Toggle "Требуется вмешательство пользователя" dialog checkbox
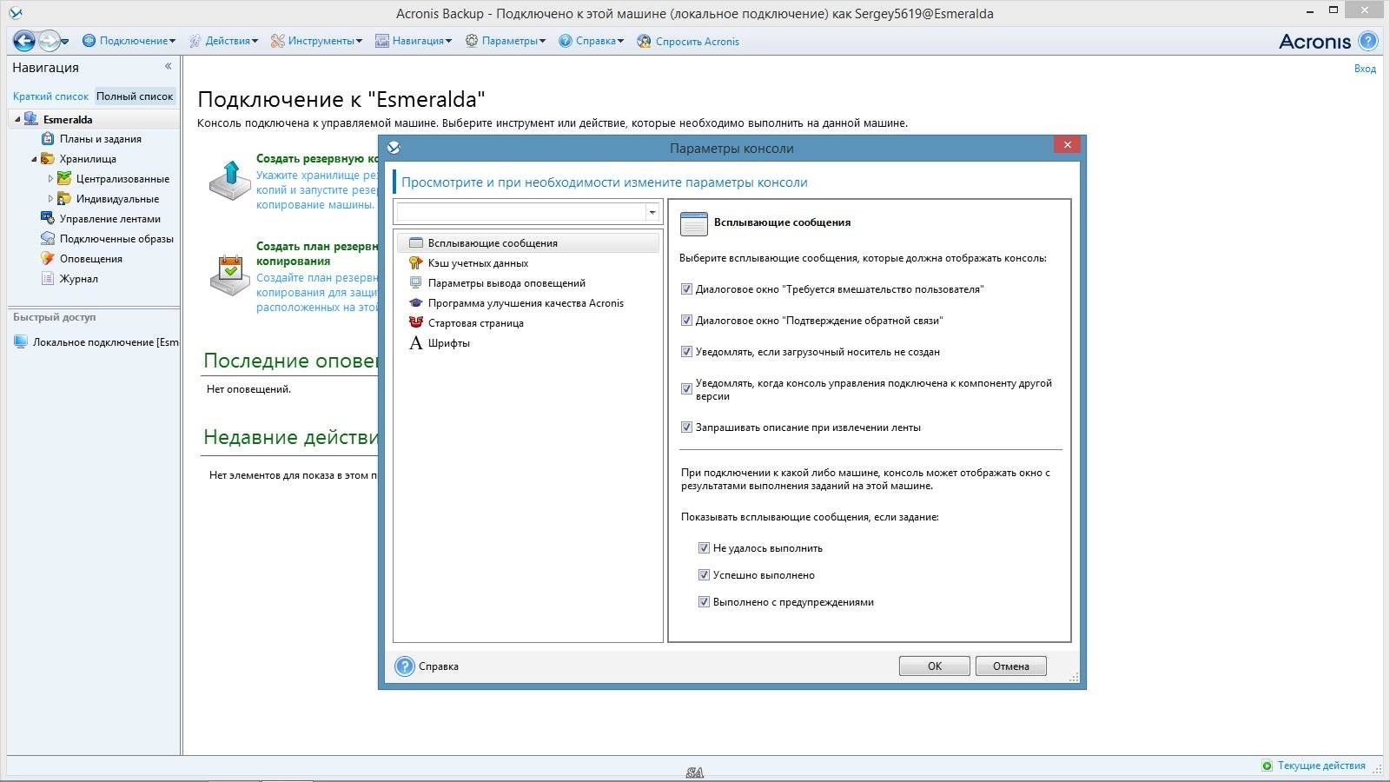 point(686,289)
